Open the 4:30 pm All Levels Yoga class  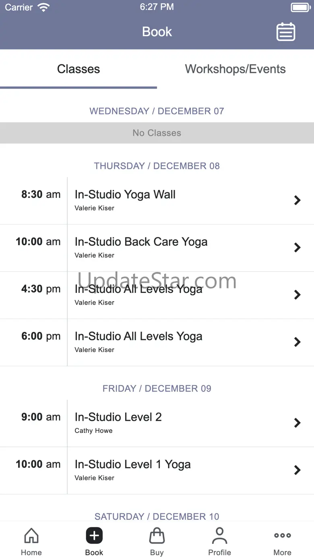point(138,289)
